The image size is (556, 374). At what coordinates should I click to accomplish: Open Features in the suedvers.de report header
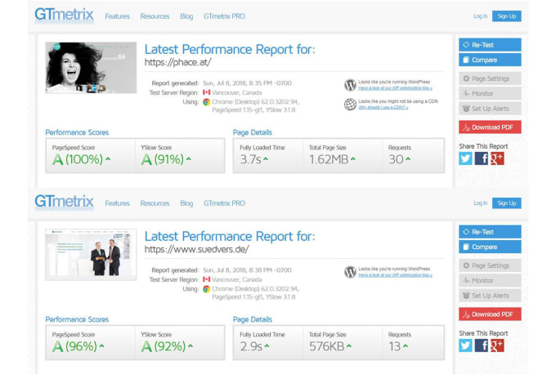point(118,203)
